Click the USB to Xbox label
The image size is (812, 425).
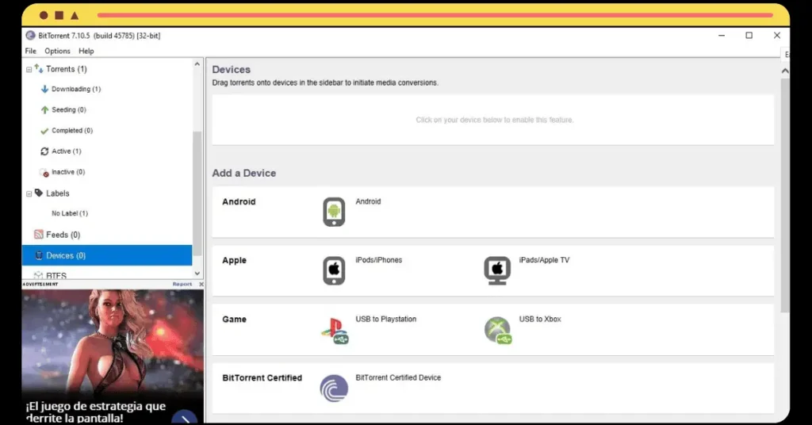(x=540, y=319)
